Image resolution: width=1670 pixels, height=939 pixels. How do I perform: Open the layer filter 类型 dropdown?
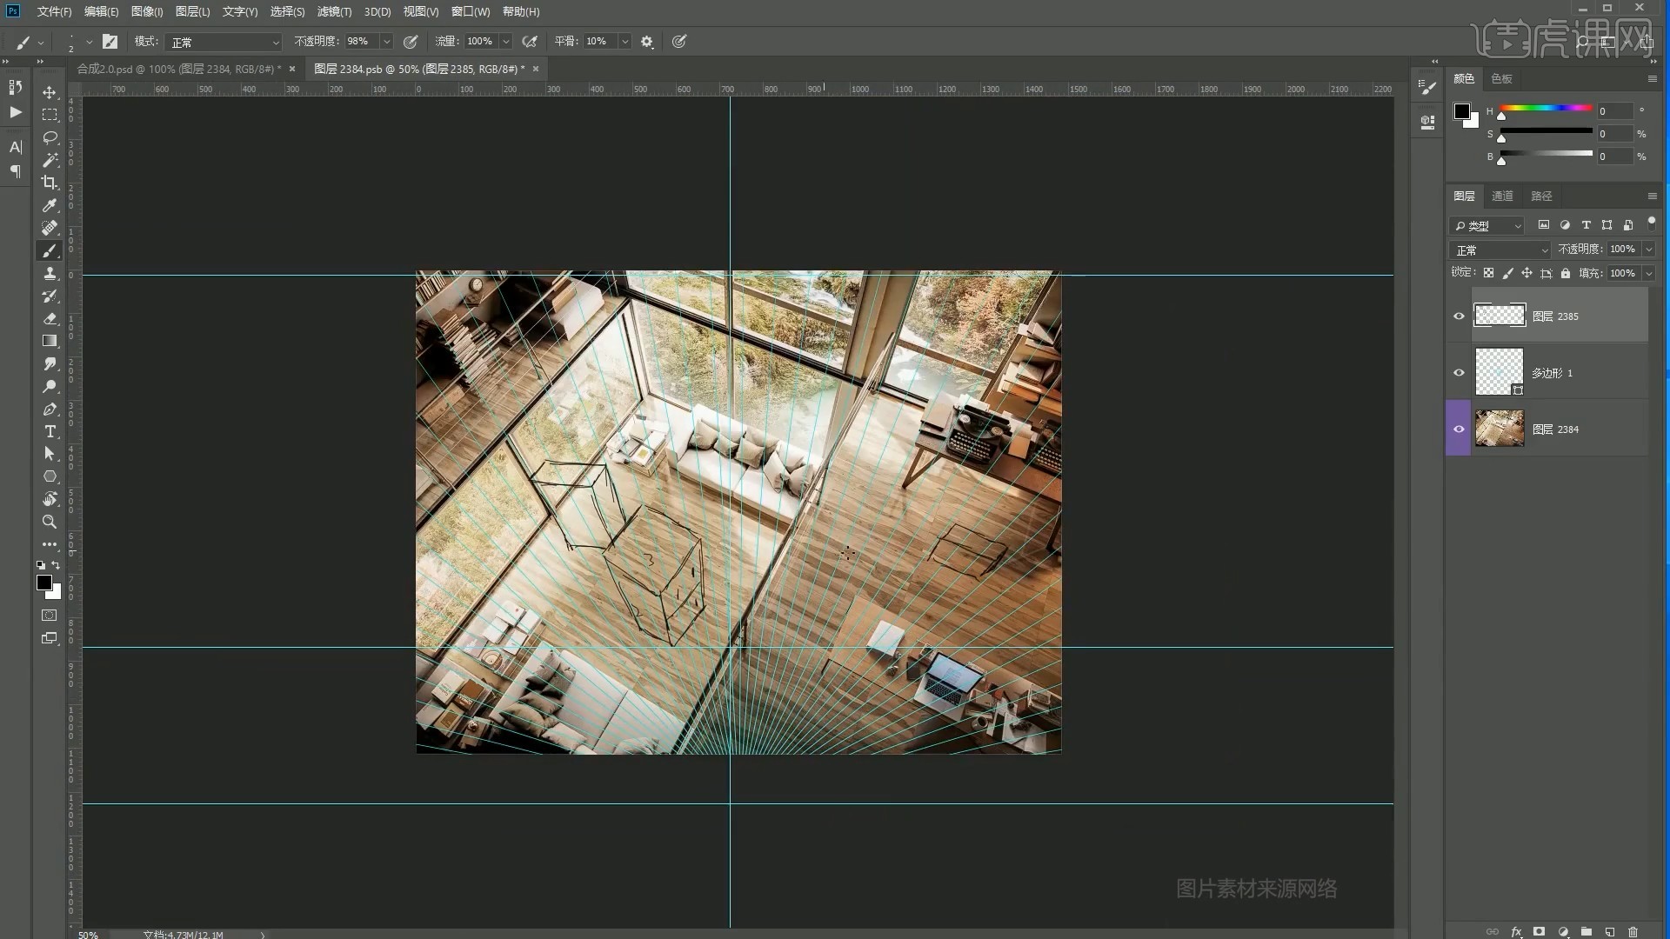(1486, 225)
